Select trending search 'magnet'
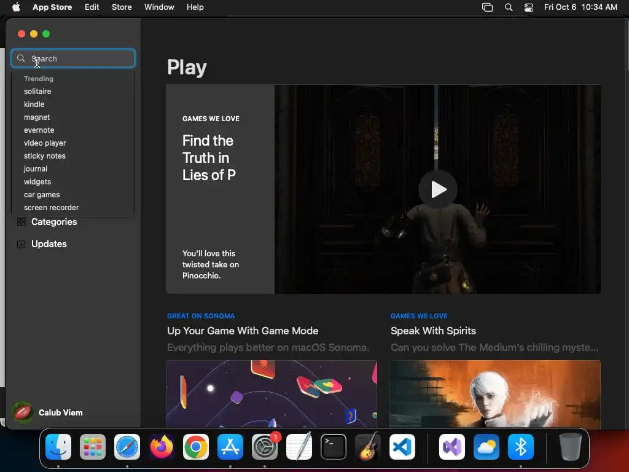 pos(37,117)
